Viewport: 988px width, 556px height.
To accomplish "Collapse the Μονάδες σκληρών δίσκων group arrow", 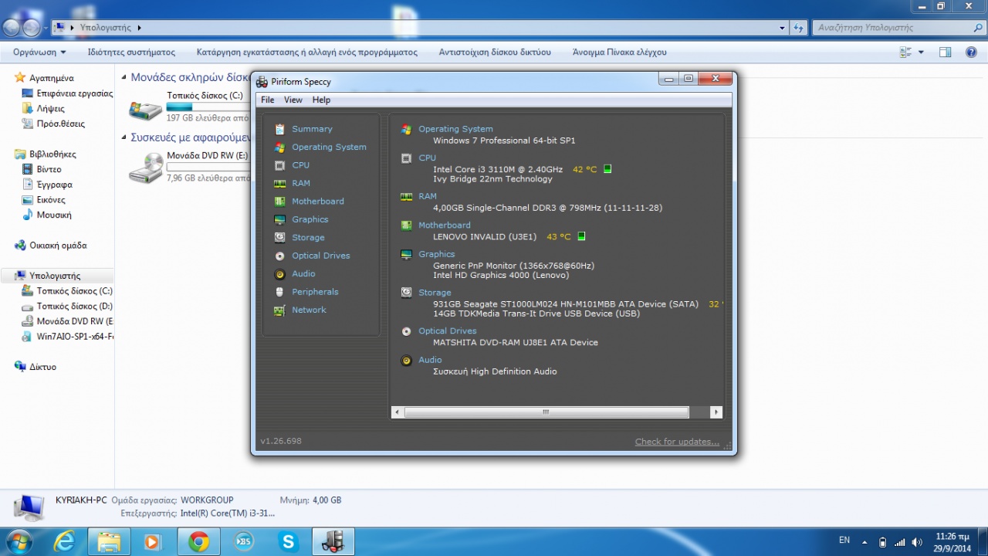I will coord(124,77).
